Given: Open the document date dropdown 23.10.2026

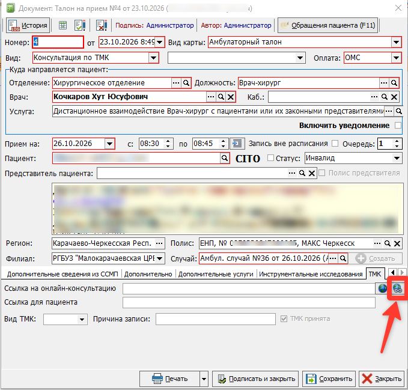Looking at the screenshot, I should point(160,42).
